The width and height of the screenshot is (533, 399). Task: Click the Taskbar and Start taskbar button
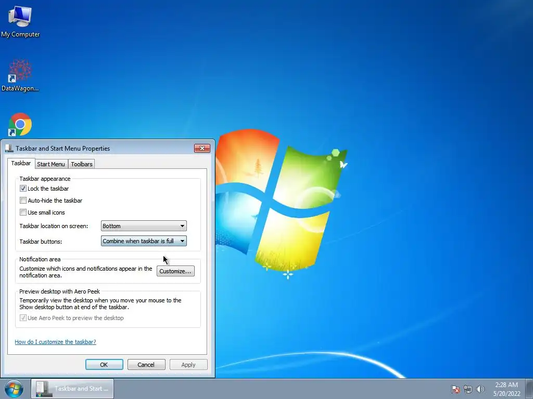pos(72,389)
